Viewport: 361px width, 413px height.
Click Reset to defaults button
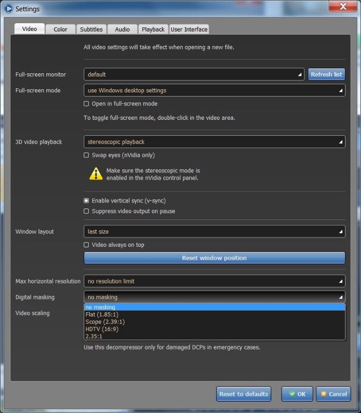[x=243, y=394]
